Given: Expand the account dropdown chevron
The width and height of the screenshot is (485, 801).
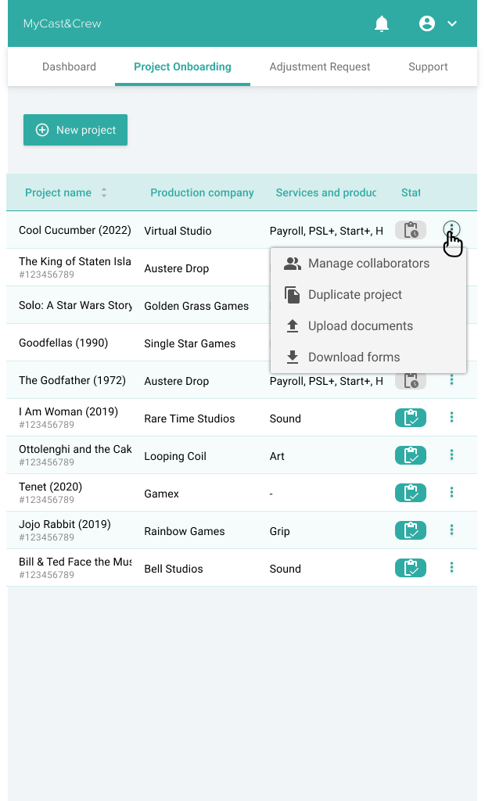Looking at the screenshot, I should pyautogui.click(x=452, y=23).
